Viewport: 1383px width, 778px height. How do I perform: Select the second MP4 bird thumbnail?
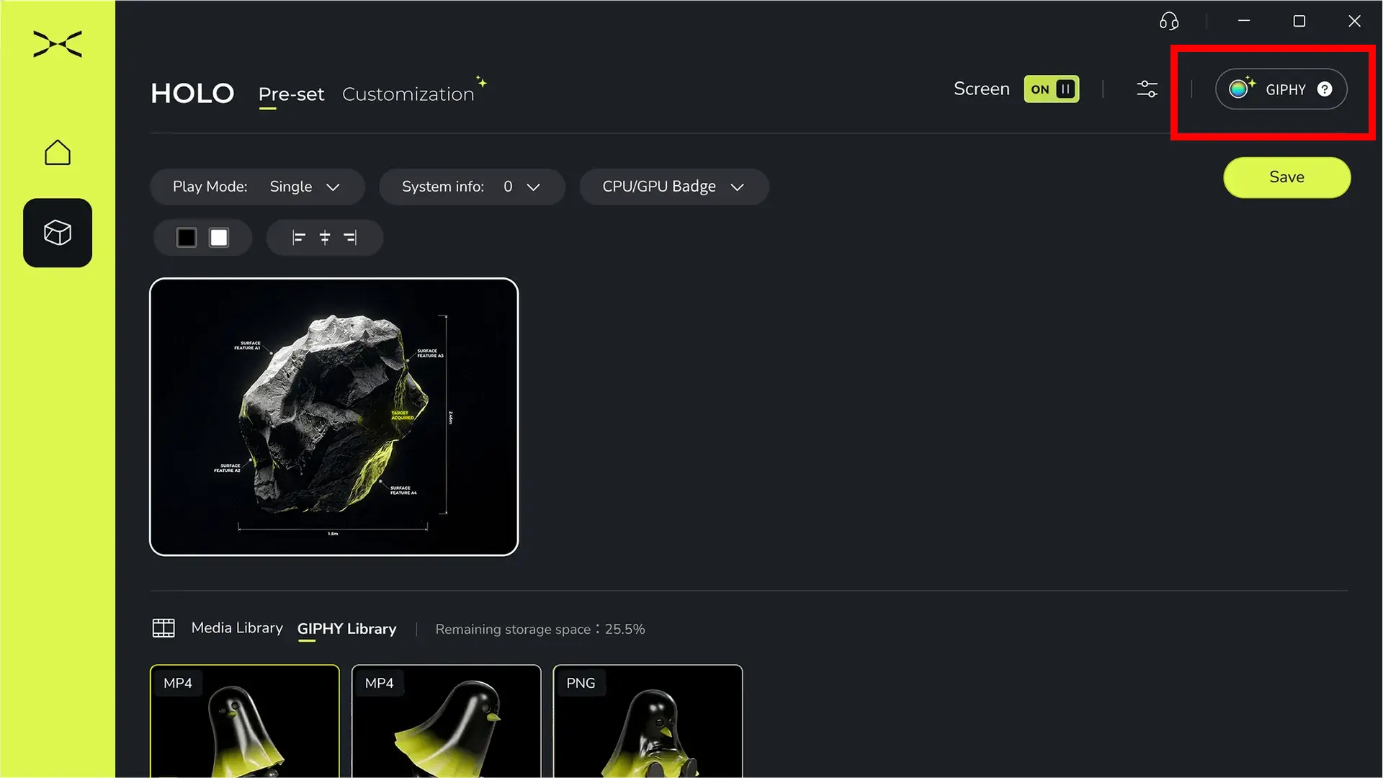(x=447, y=721)
